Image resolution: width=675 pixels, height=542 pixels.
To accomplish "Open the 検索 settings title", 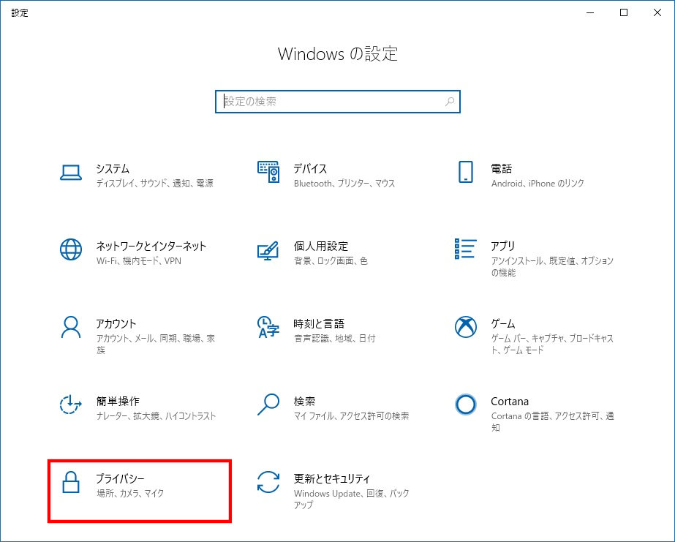I will 304,401.
